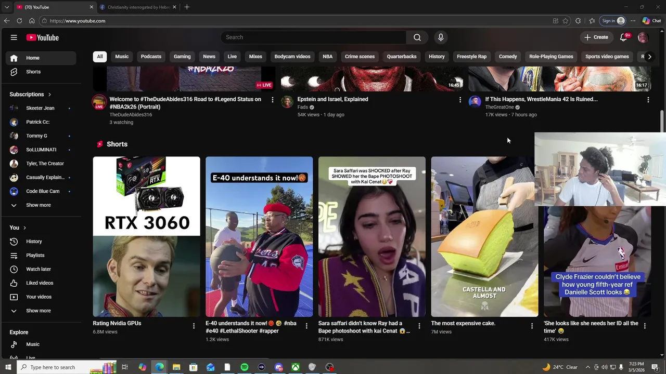The image size is (666, 374).
Task: Open Shorts in the sidebar
Action: 42,72
